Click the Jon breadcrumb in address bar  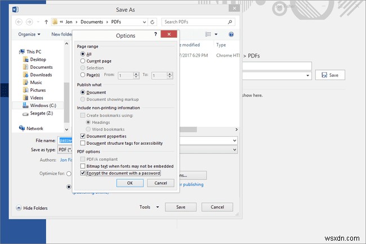(x=69, y=22)
